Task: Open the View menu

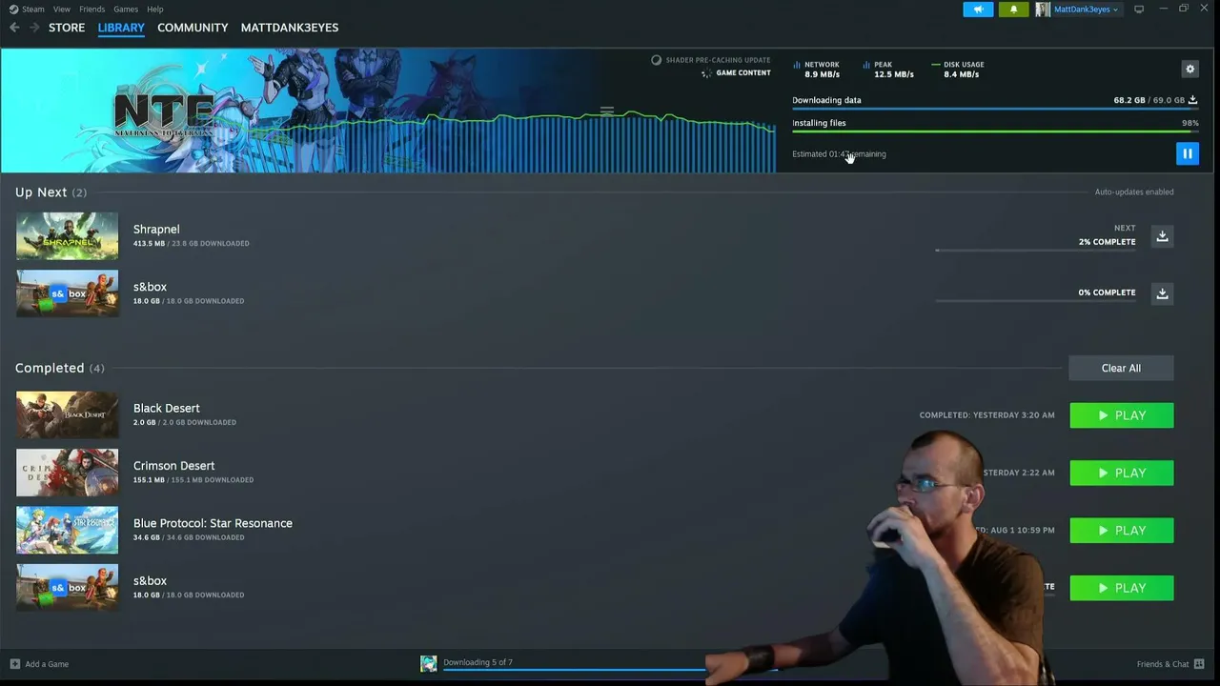Action: tap(62, 10)
